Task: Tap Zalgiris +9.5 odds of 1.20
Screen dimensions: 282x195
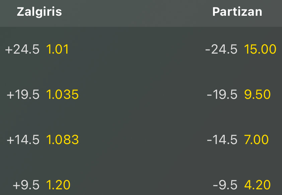Action: 58,185
